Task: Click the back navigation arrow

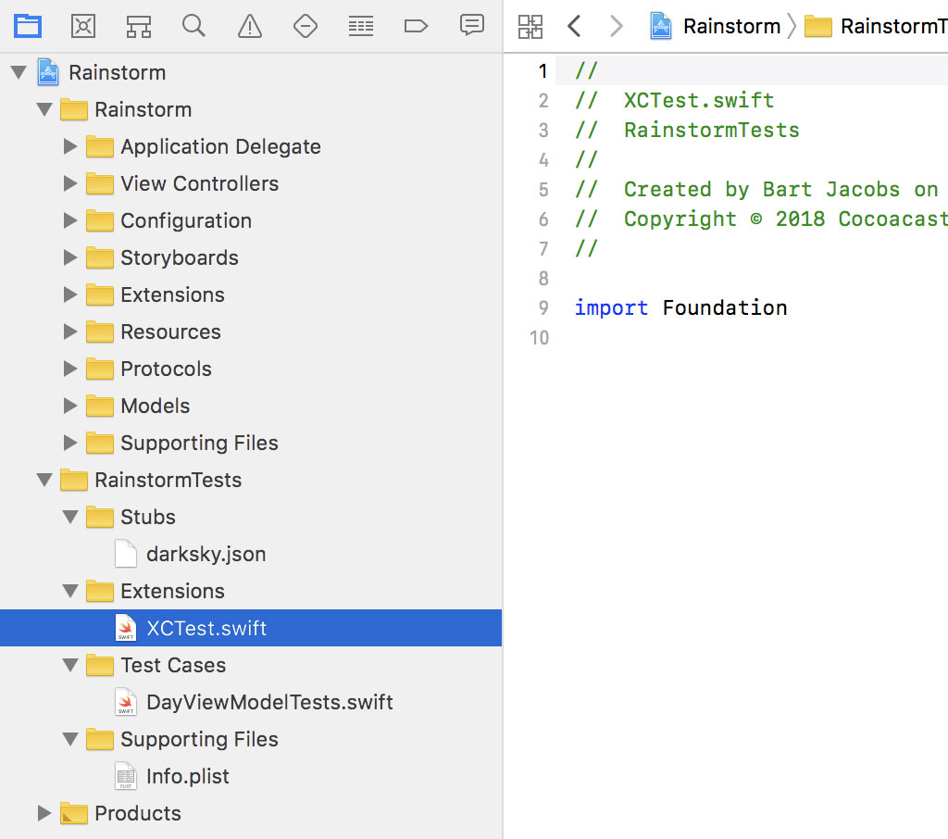Action: (574, 26)
